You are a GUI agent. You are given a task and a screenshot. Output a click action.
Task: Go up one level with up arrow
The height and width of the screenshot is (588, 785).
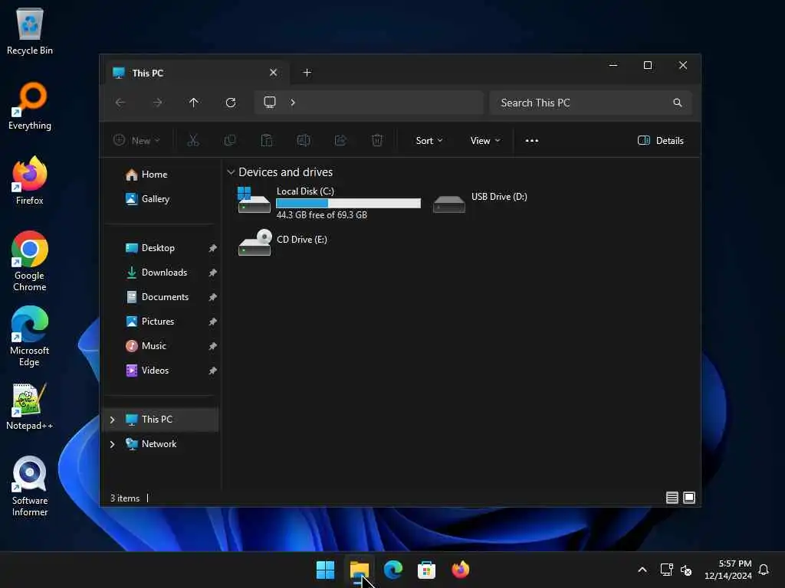click(194, 103)
